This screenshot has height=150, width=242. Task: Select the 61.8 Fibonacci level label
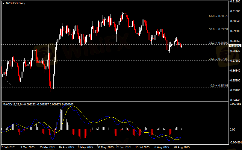click(x=218, y=16)
